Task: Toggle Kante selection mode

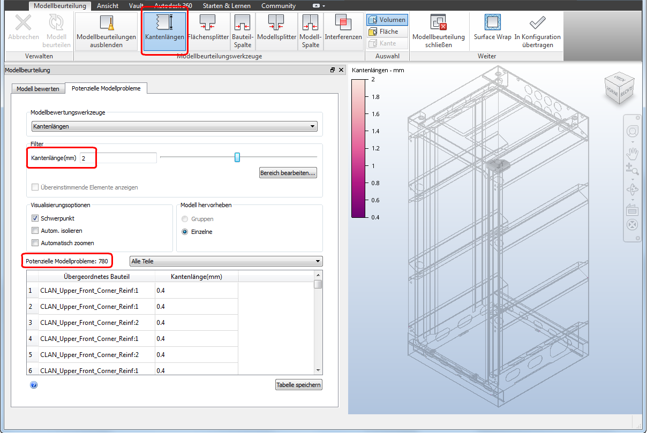Action: click(387, 43)
